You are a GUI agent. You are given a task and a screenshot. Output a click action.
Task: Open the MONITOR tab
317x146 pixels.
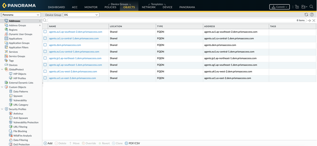91,7
